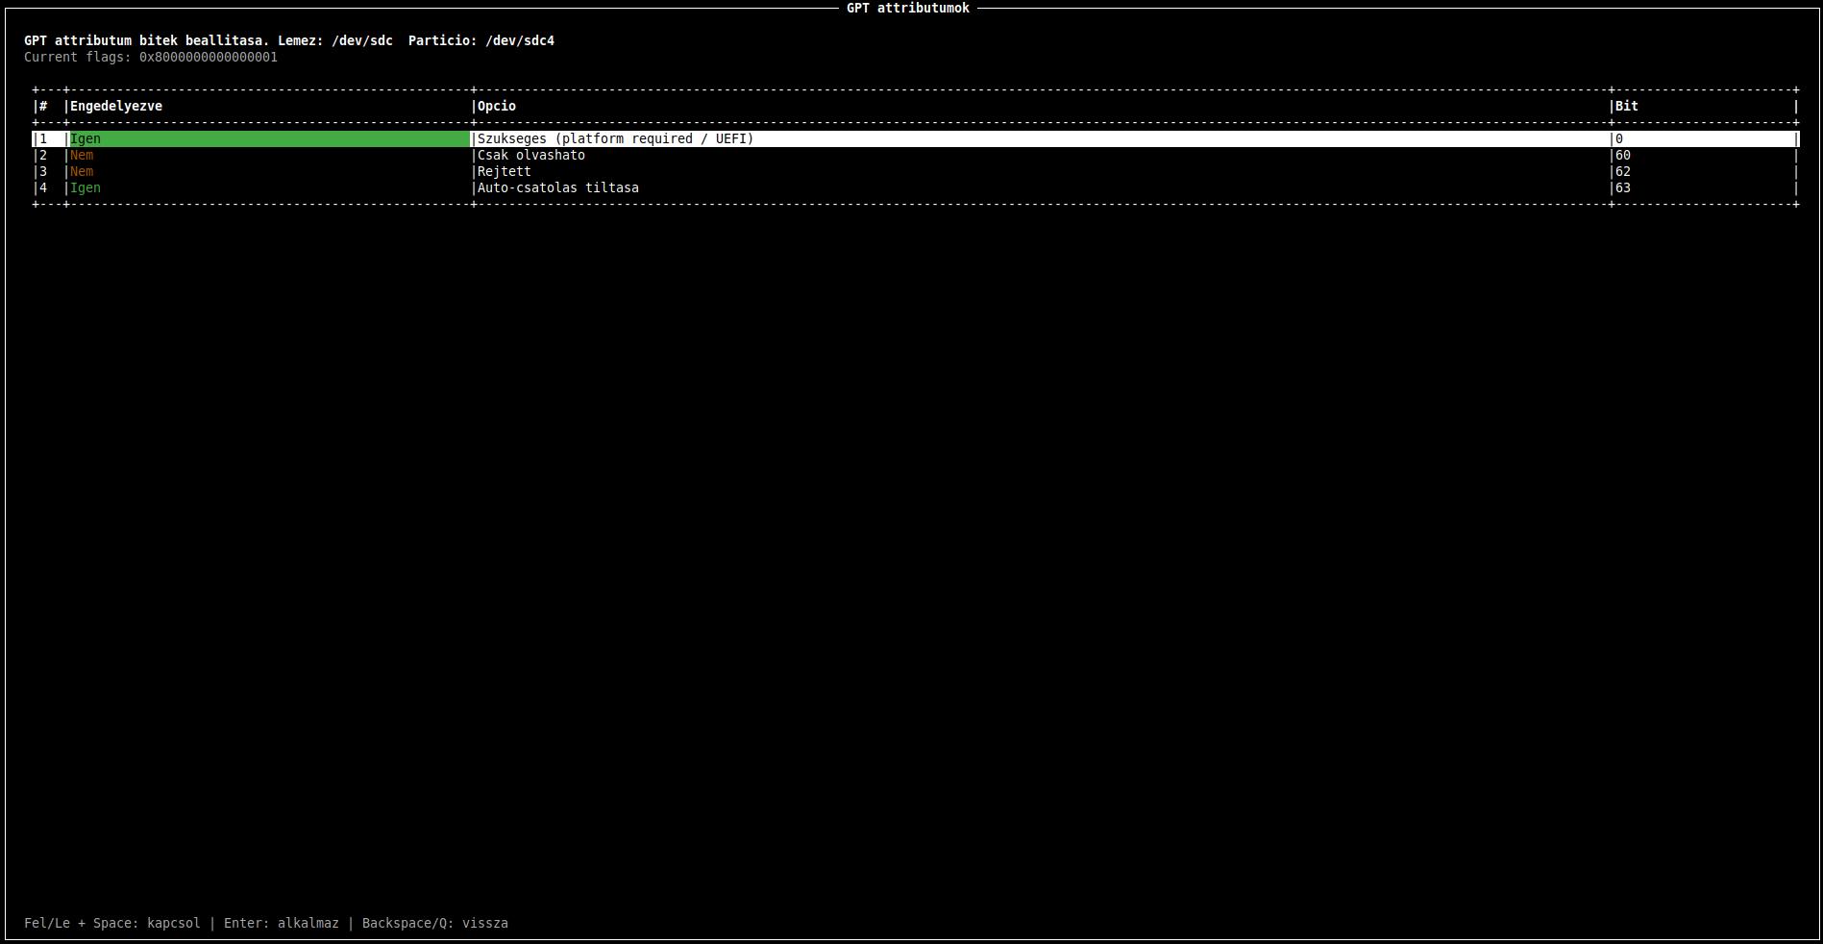Click the 'Opcio' column header
The height and width of the screenshot is (944, 1823).
[x=497, y=106]
